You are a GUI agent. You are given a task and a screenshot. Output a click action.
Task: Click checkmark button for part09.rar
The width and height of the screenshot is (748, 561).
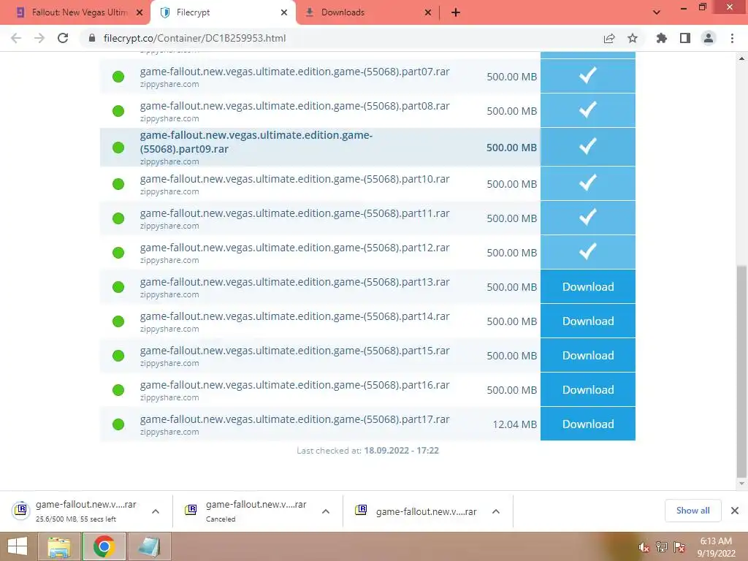pos(588,146)
